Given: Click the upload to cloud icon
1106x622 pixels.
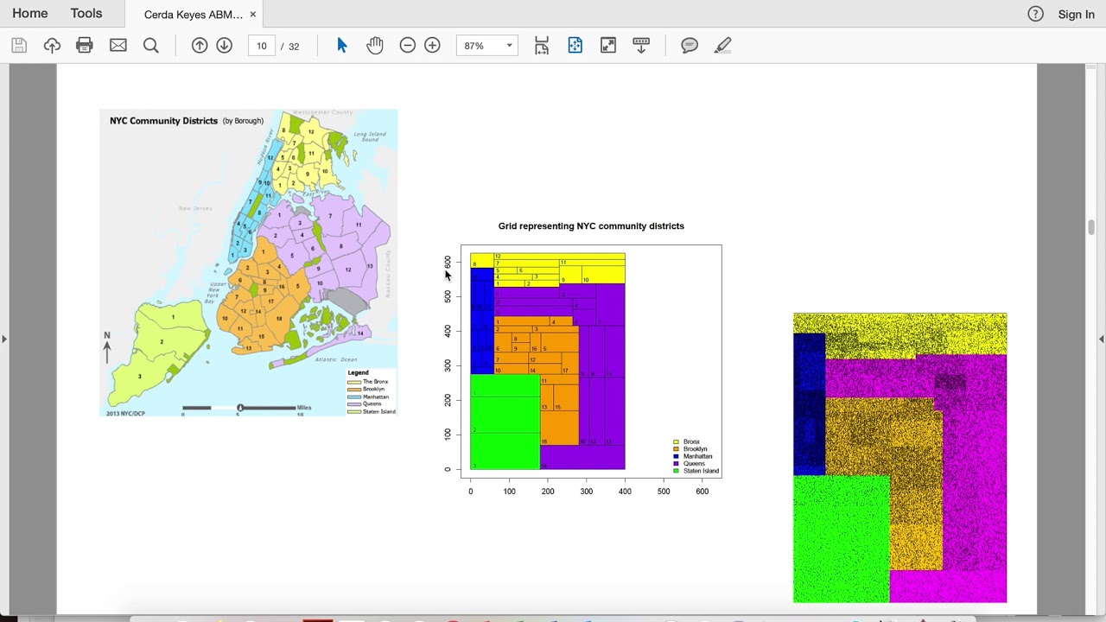Looking at the screenshot, I should coord(52,46).
